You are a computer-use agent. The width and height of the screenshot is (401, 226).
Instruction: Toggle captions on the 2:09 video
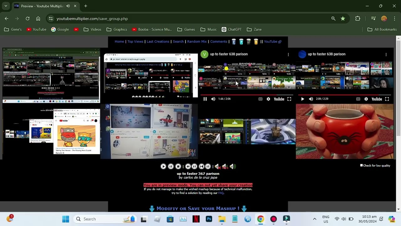pos(358,99)
